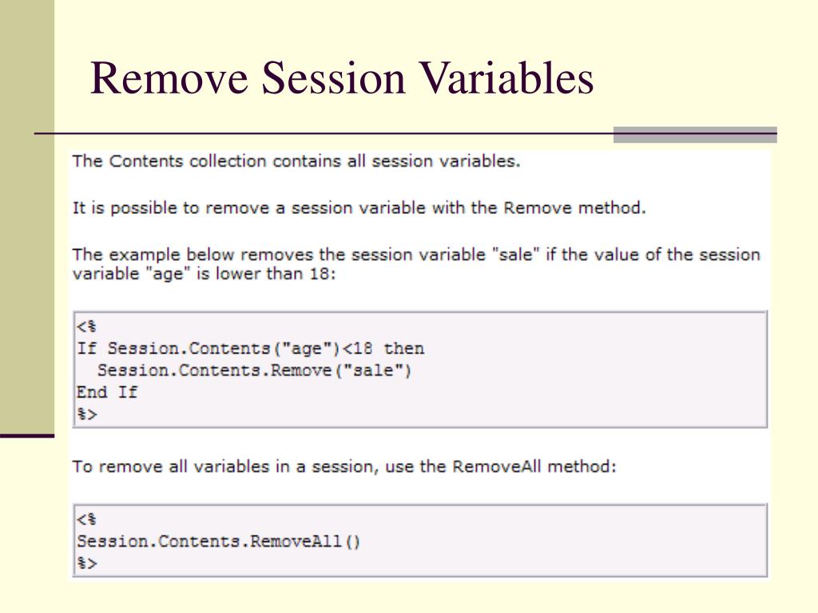Click the dark horizontal line beneath the title

[x=324, y=134]
